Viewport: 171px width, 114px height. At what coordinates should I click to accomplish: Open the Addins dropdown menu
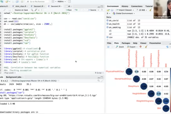[x=60, y=1]
